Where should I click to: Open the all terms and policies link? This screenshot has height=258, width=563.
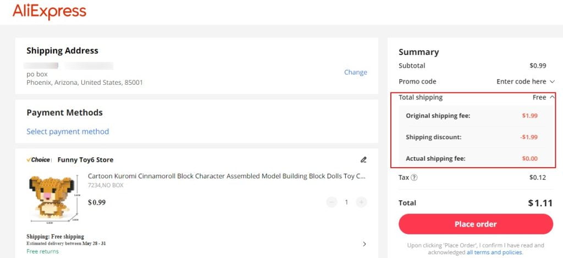[494, 252]
